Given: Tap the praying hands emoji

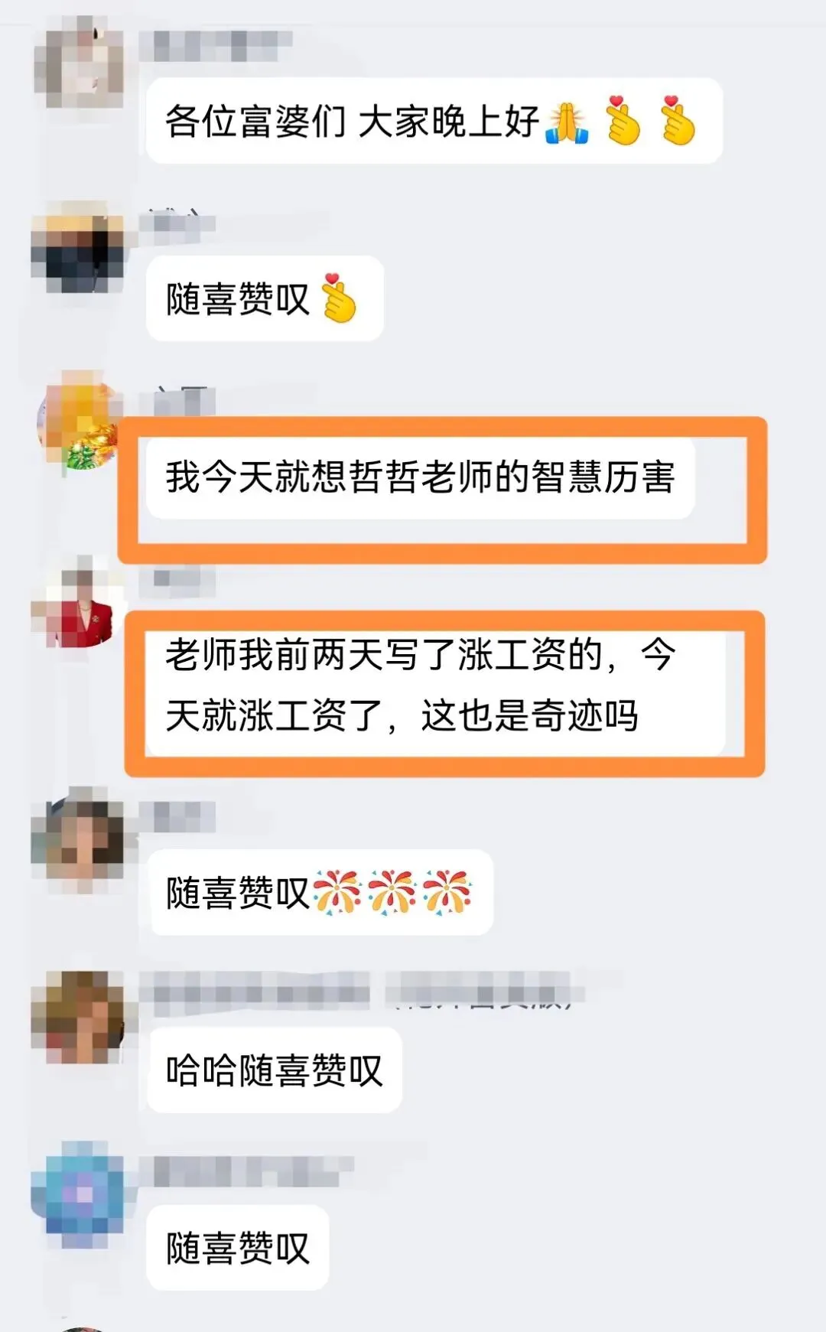Looking at the screenshot, I should click(567, 122).
